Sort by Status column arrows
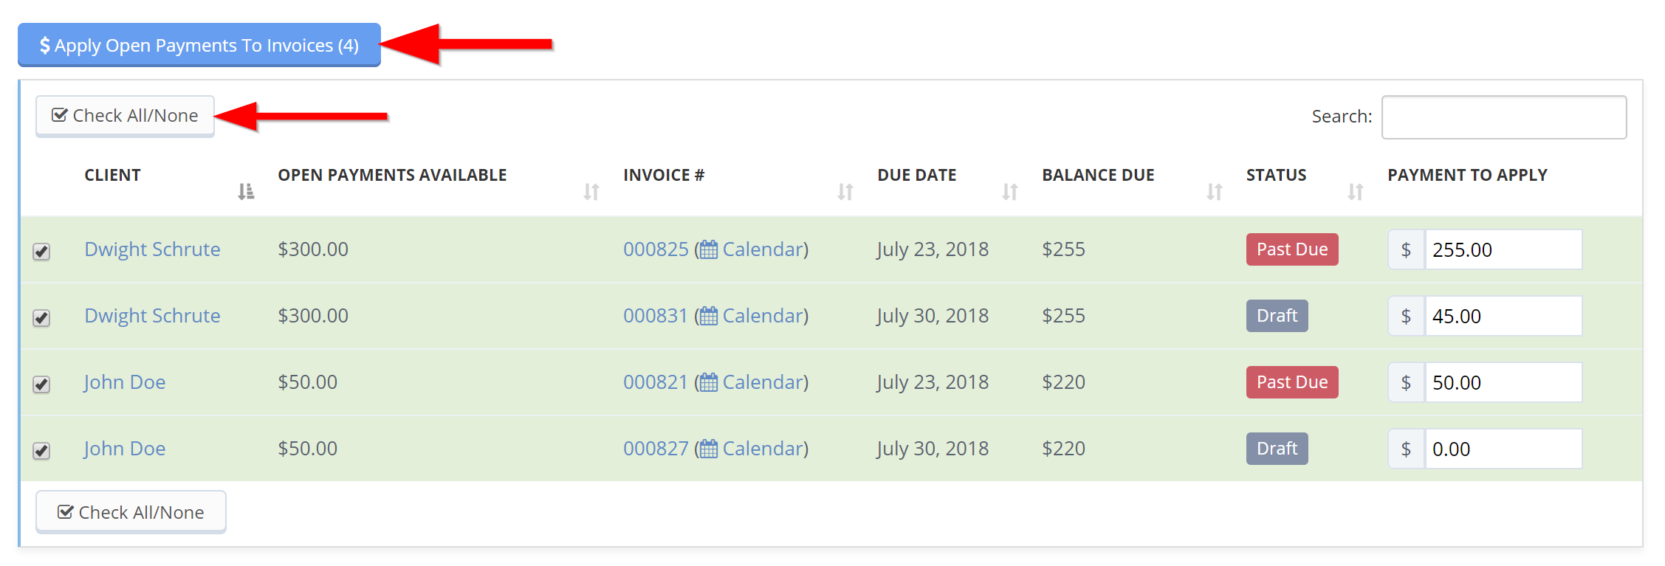Image resolution: width=1665 pixels, height=566 pixels. pyautogui.click(x=1356, y=192)
